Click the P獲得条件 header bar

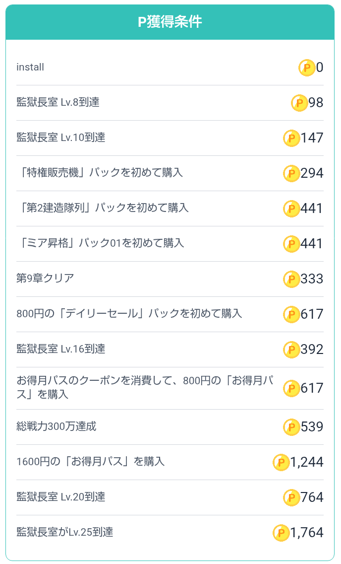(x=170, y=22)
